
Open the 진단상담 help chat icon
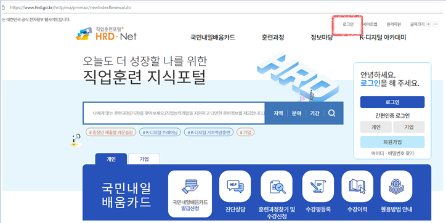[235, 186]
